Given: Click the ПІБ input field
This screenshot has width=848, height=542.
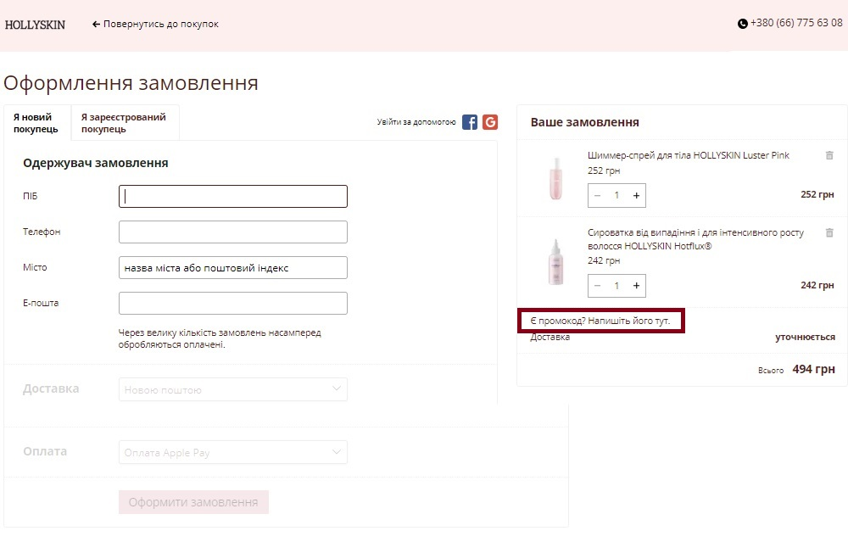Looking at the screenshot, I should click(233, 196).
